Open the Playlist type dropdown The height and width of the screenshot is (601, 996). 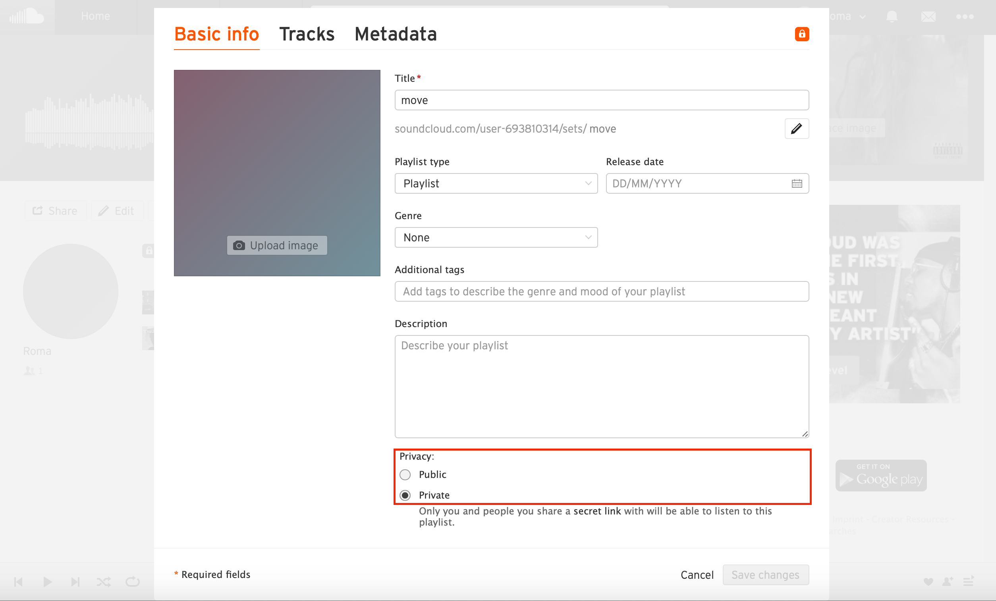pyautogui.click(x=496, y=183)
